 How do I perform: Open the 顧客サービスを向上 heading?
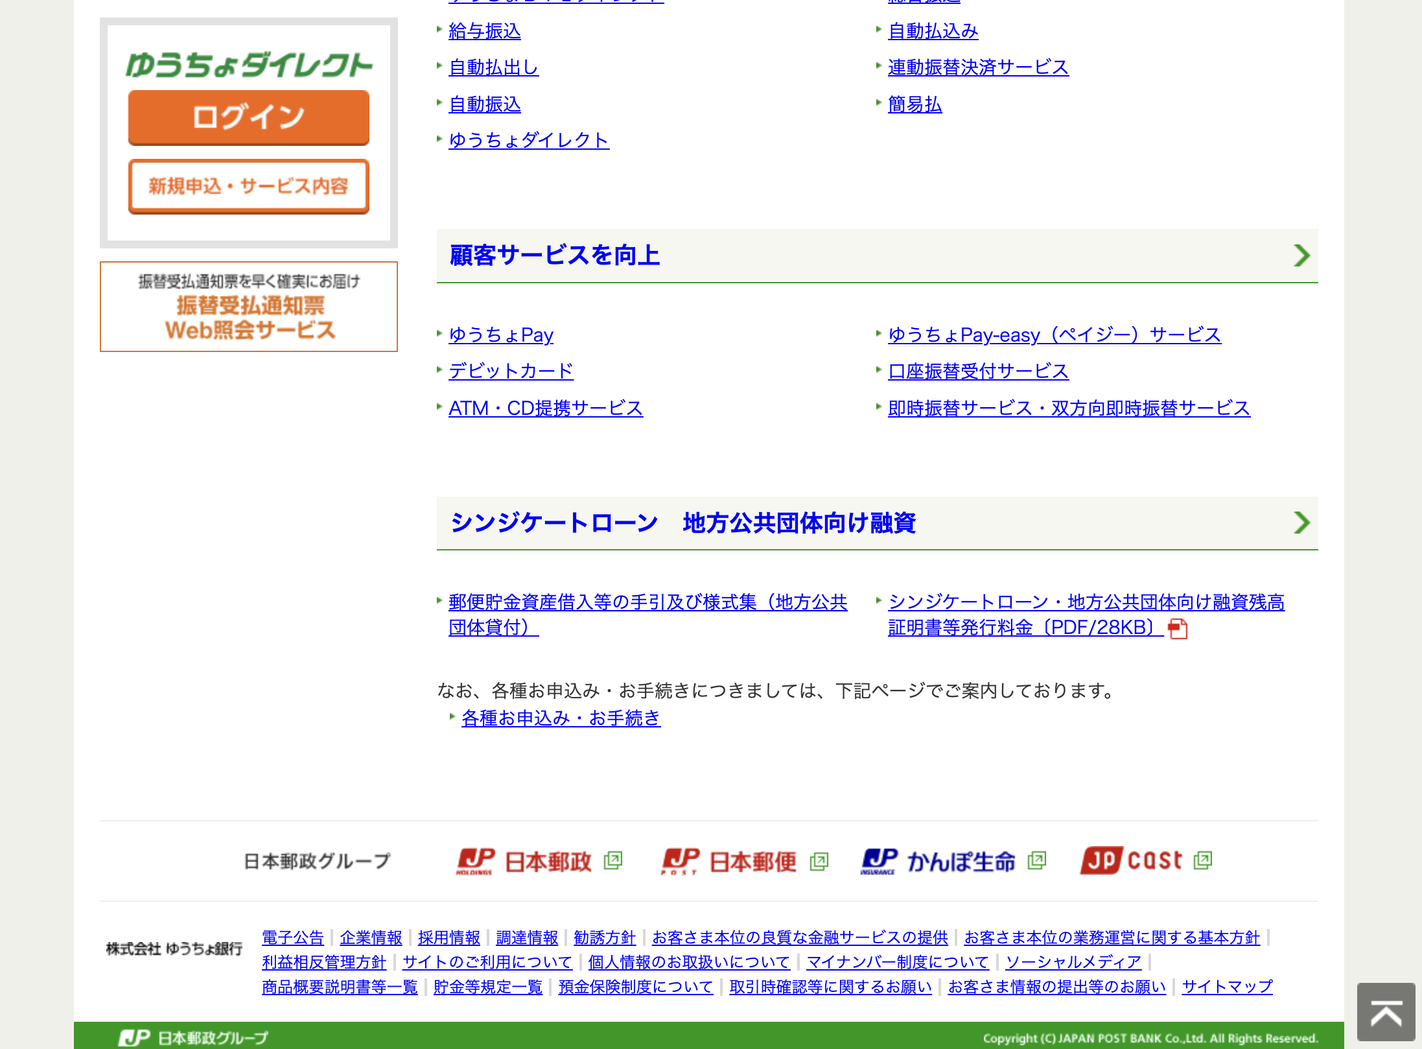555,255
